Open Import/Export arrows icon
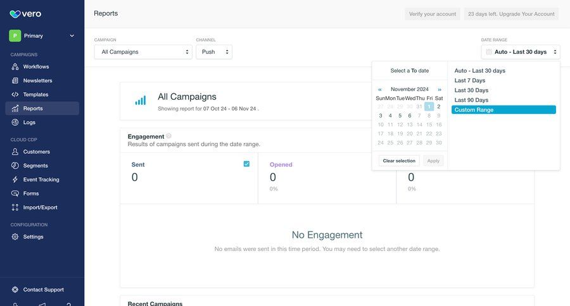Viewport: 570px width, 306px height. point(15,207)
